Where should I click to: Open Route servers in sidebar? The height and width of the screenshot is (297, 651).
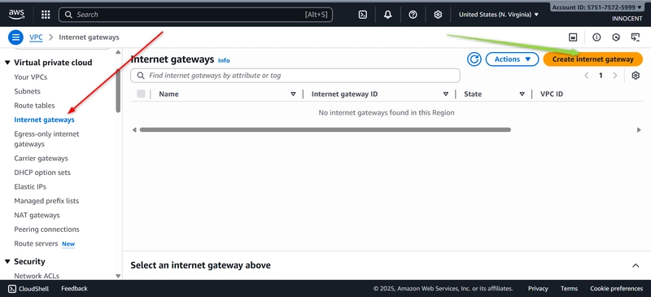36,244
